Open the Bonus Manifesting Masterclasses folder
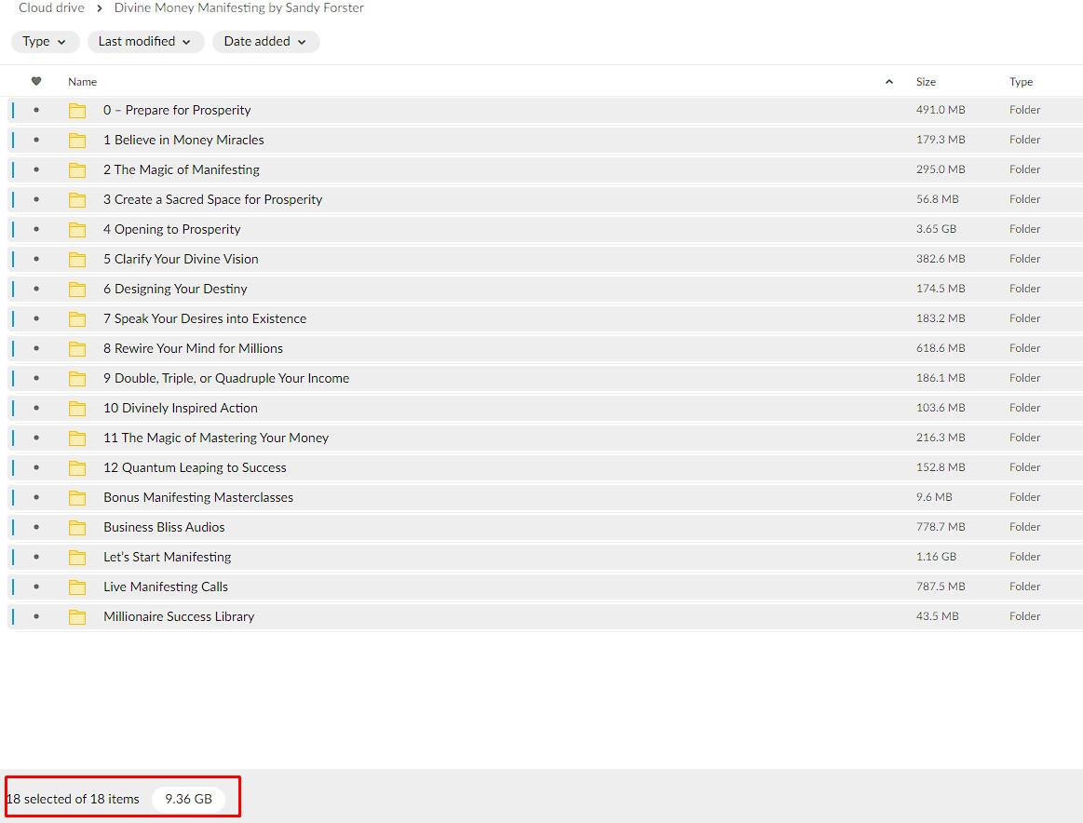The width and height of the screenshot is (1083, 823). 197,497
